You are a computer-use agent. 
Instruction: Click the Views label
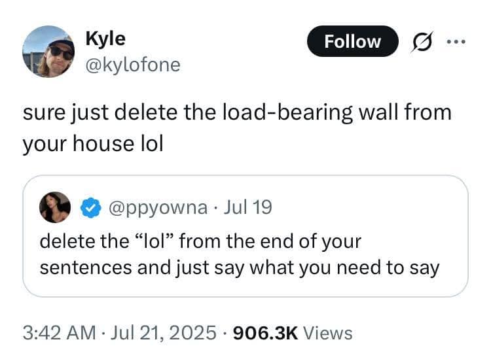pyautogui.click(x=329, y=333)
